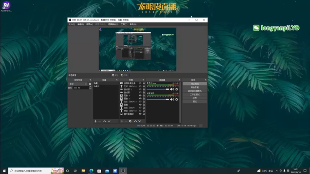
Task: Open Rumbleverse desktop shortcut
Action: click(6, 7)
